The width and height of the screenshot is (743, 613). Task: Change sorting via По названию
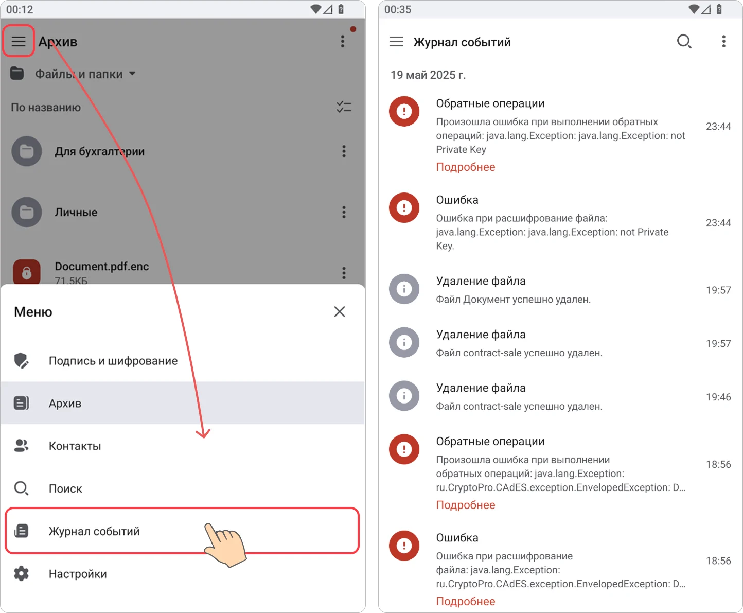pyautogui.click(x=46, y=108)
